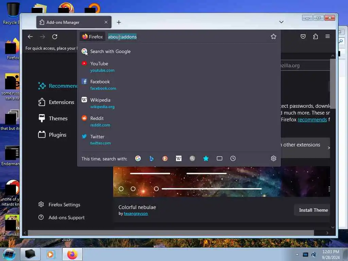Search this time with DuckDuckGo icon

click(x=165, y=158)
